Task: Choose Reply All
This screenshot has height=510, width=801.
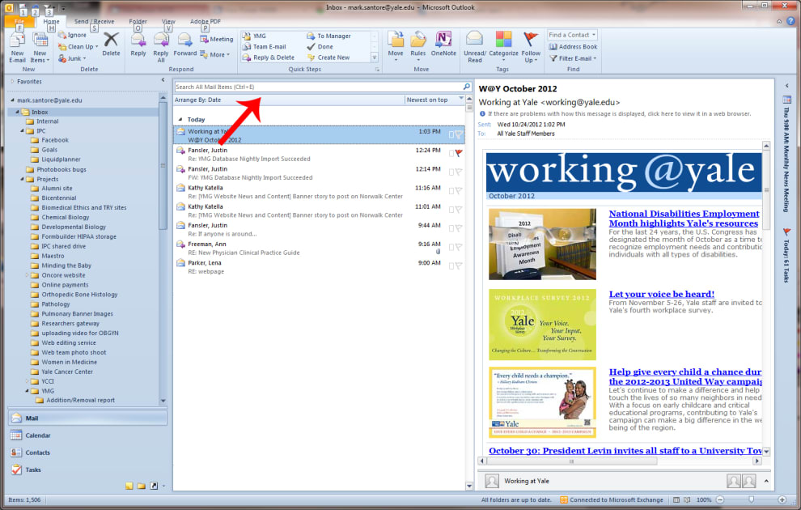Action: click(161, 48)
